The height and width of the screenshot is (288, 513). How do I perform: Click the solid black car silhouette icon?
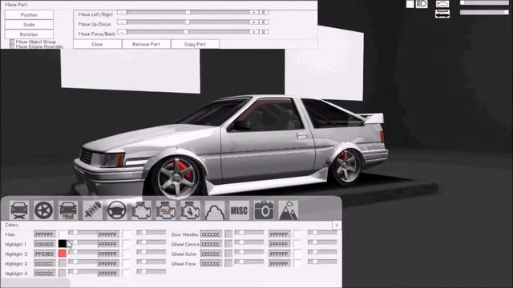pyautogui.click(x=442, y=14)
